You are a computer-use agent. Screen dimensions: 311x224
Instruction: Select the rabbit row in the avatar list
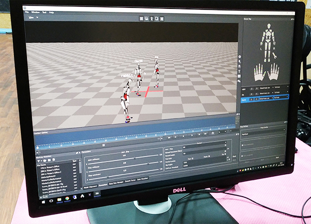point(265,88)
